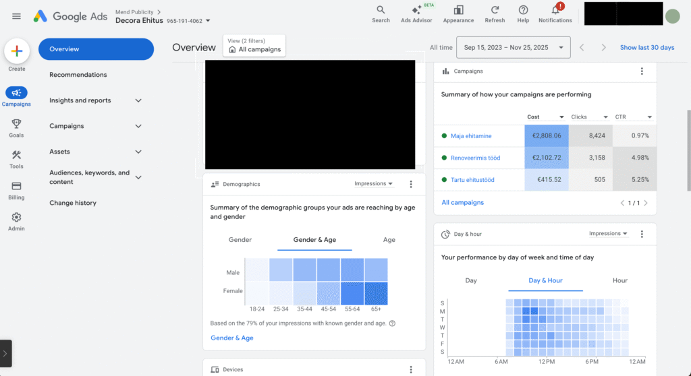The image size is (691, 376).
Task: Click the Create plus button
Action: pos(17,52)
